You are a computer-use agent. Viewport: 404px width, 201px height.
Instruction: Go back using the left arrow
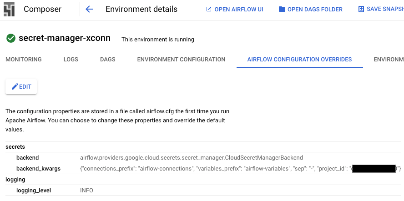tap(89, 9)
